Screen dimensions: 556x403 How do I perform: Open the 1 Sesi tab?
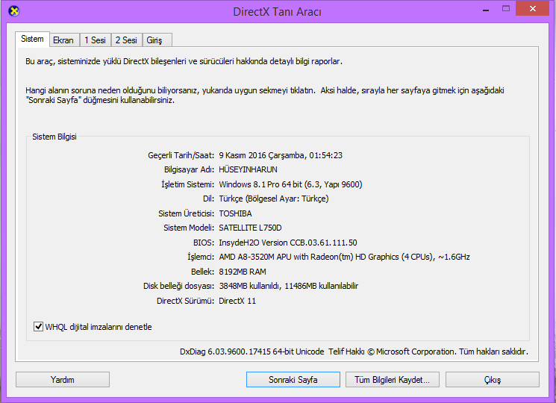95,40
